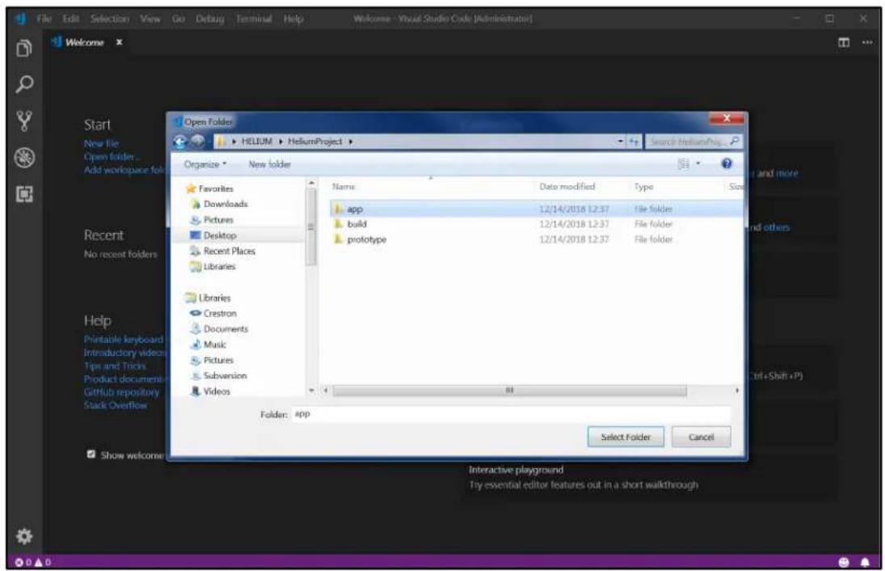885x571 pixels.
Task: Open the Debug menu
Action: tap(209, 19)
